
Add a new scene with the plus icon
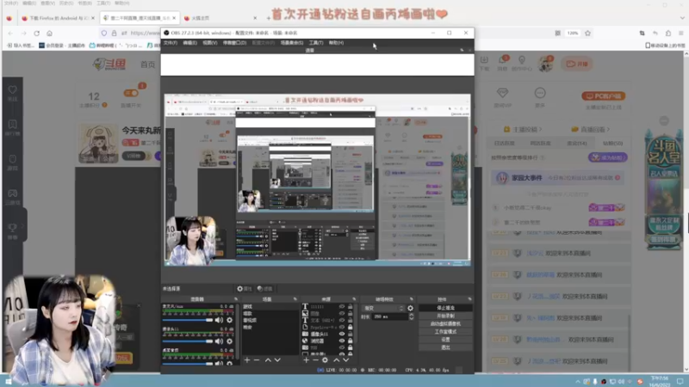[x=247, y=359]
